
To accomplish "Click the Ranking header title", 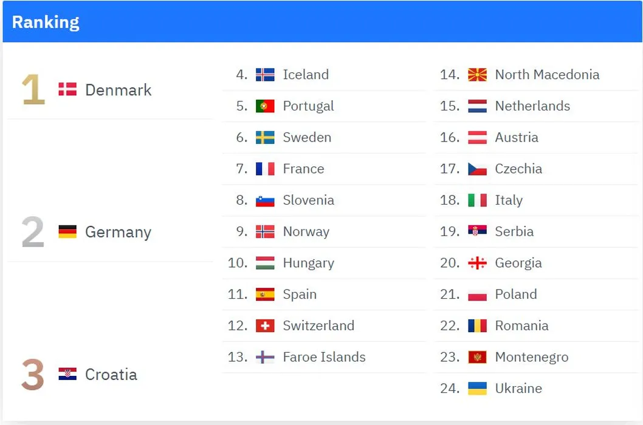I will (46, 22).
